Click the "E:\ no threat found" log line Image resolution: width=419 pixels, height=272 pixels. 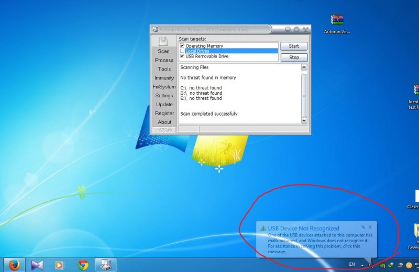(201, 98)
